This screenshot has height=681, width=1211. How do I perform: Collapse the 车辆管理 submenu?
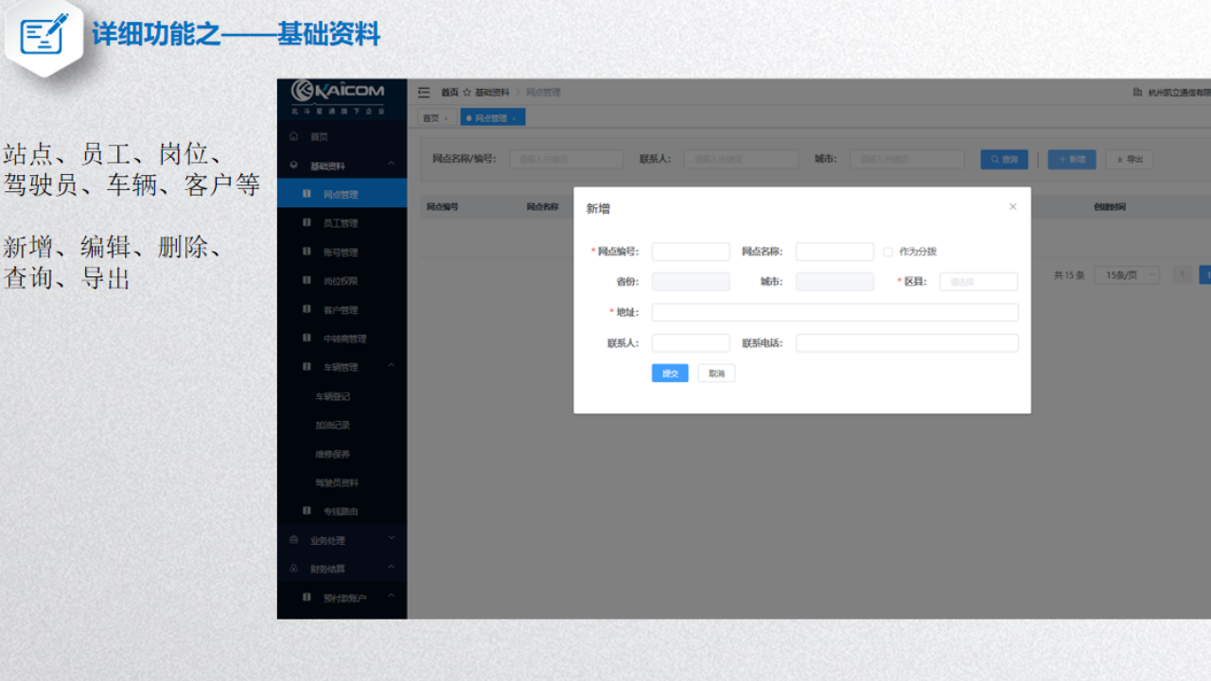(x=392, y=367)
